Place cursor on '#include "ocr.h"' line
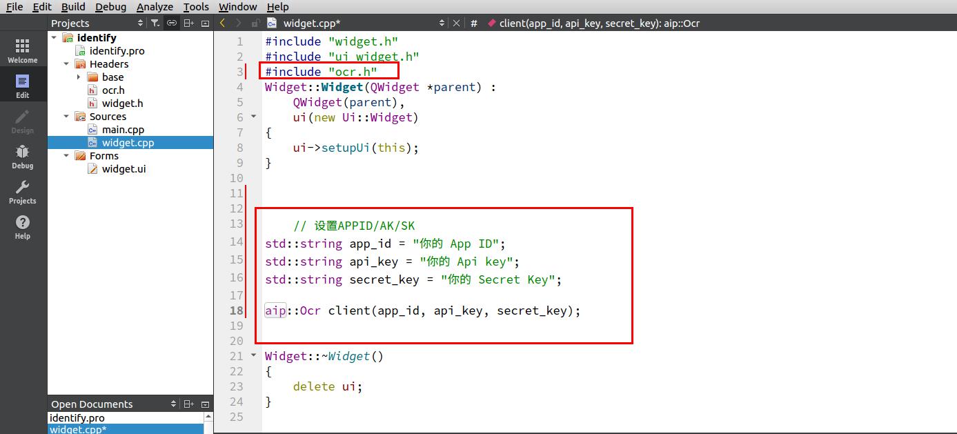 (x=321, y=72)
